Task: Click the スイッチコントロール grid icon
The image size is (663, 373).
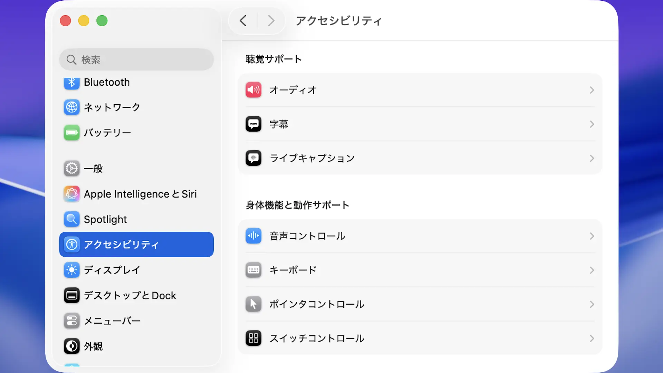Action: [253, 338]
